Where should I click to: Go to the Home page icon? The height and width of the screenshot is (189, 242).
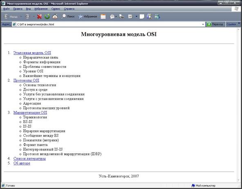[x=55, y=16]
